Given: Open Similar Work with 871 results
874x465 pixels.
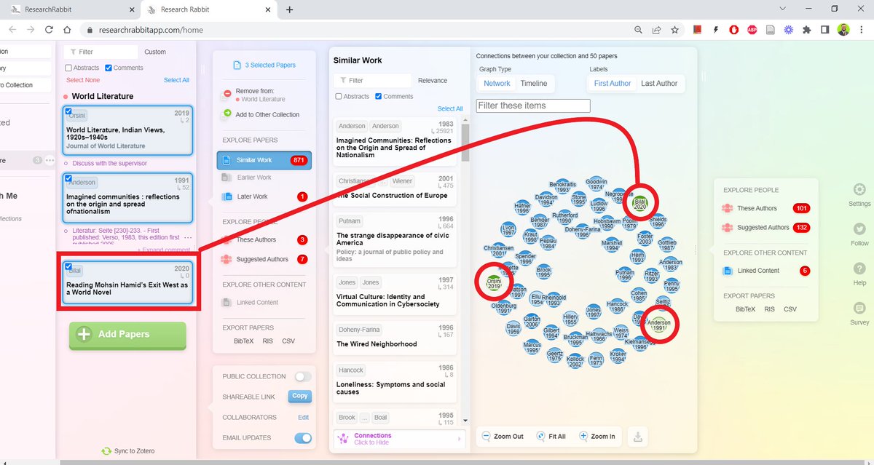Looking at the screenshot, I should 264,160.
